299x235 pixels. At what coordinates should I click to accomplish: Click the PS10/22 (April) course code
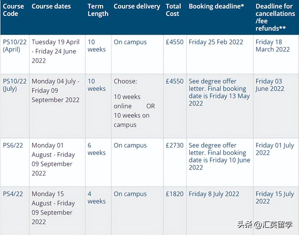coord(15,46)
